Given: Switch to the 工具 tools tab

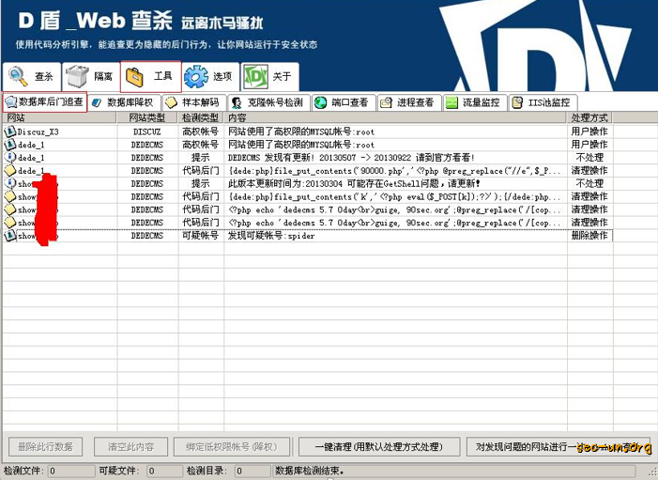Looking at the screenshot, I should [150, 76].
